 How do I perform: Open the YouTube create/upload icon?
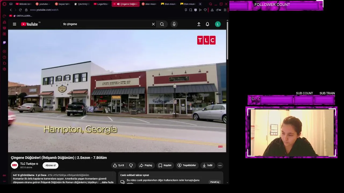pyautogui.click(x=199, y=24)
